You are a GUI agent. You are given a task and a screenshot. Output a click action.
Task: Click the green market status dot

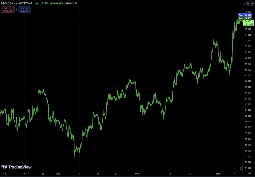tap(37, 3)
